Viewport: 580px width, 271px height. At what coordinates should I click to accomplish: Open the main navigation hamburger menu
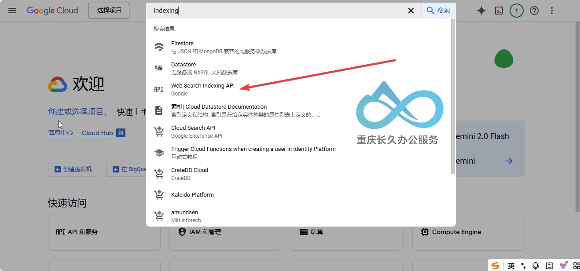click(x=12, y=11)
